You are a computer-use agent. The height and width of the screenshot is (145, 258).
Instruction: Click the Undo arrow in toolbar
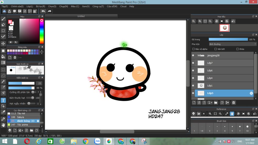[x=43, y=11]
